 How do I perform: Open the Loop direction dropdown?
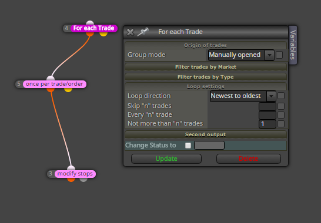(x=243, y=96)
